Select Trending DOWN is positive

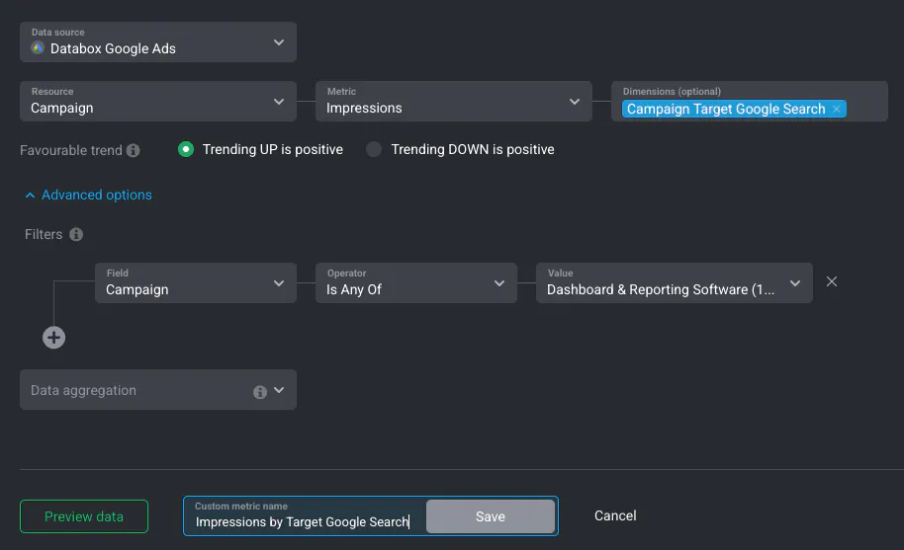point(374,149)
